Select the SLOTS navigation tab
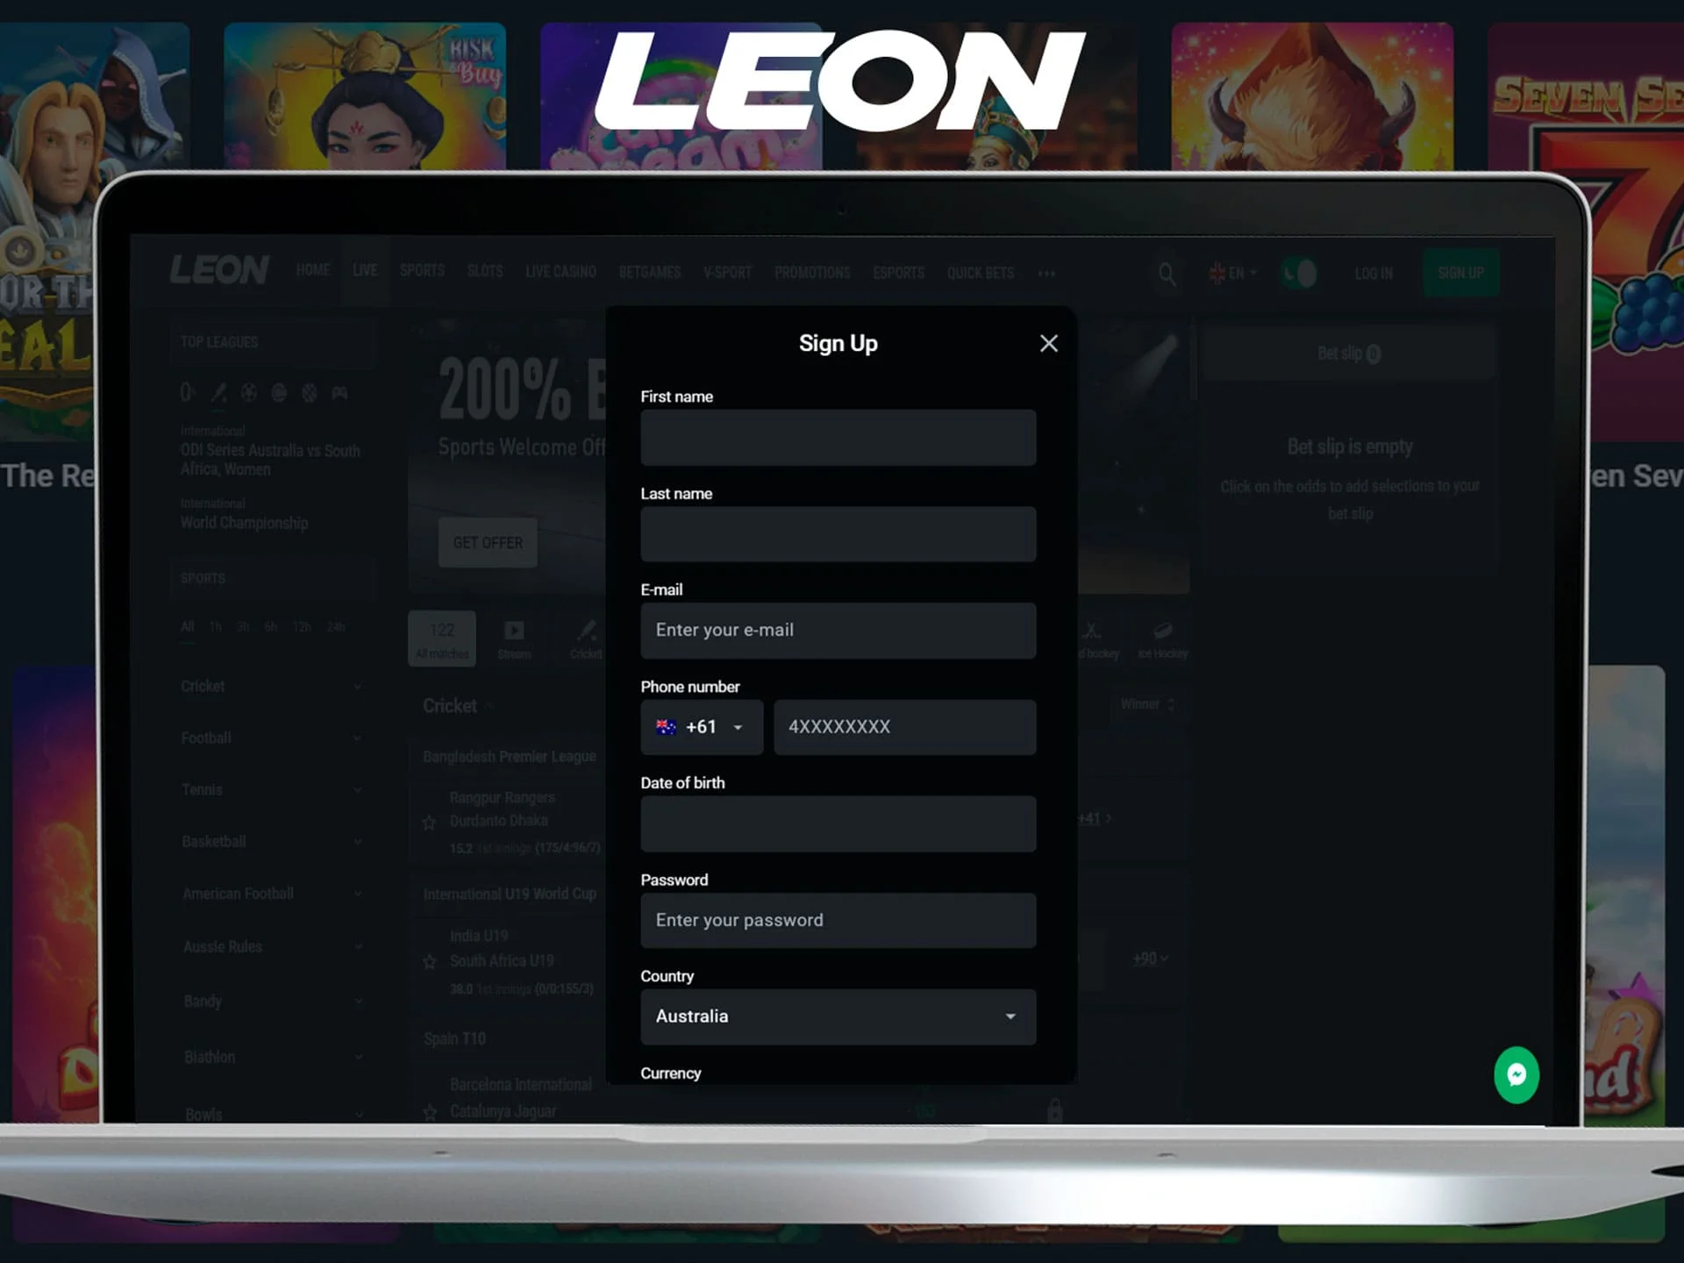The image size is (1684, 1263). click(x=482, y=271)
